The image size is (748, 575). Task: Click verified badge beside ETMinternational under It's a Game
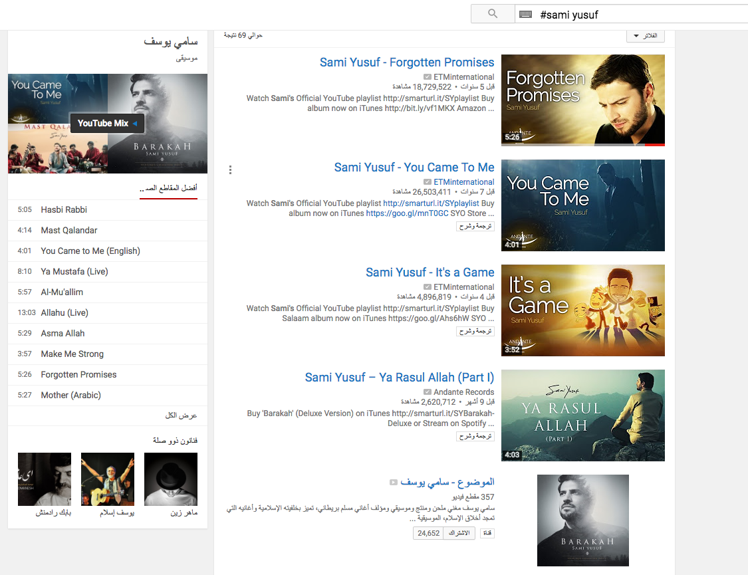point(428,287)
